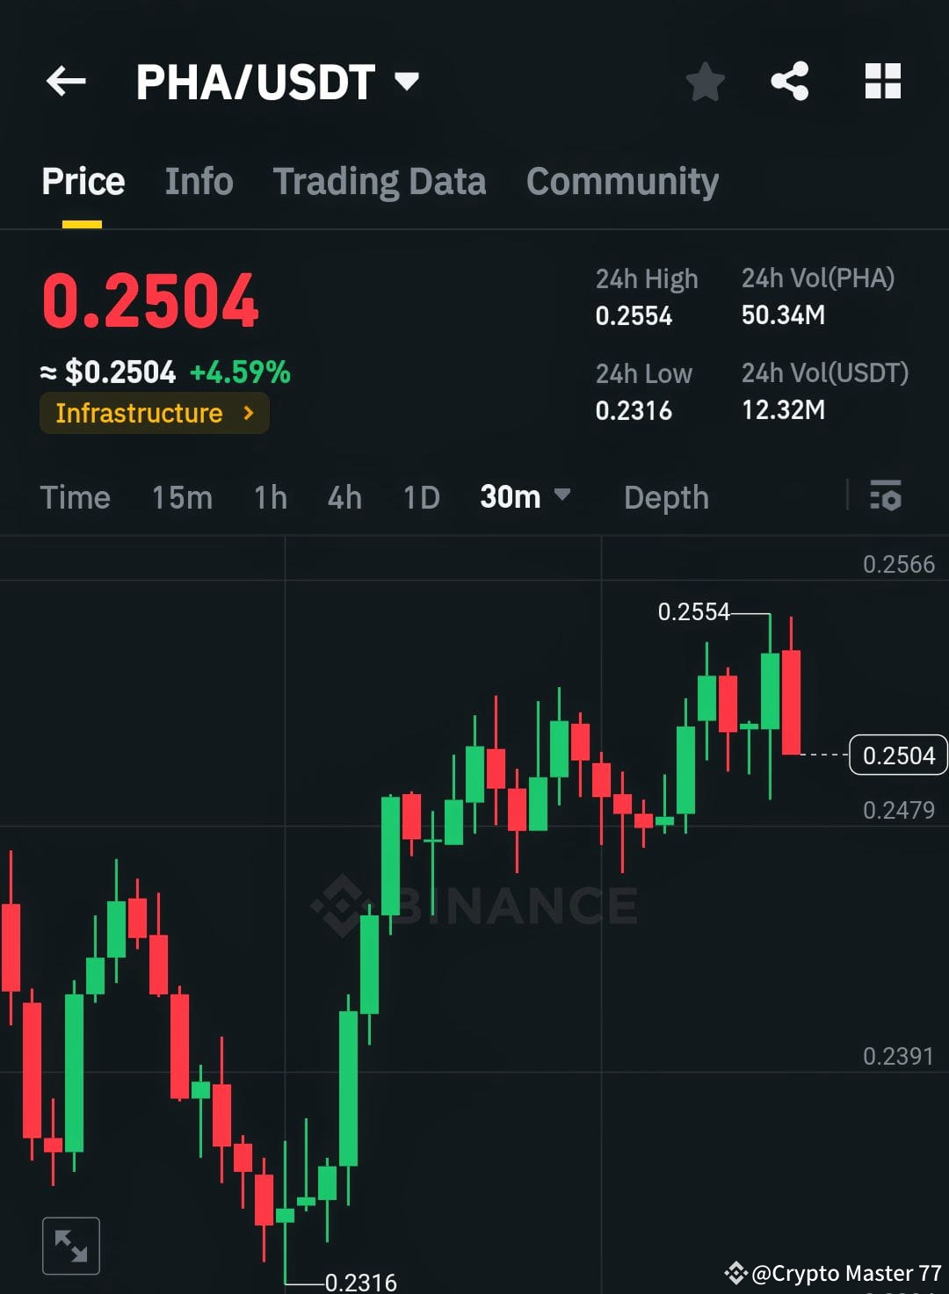
Task: Open the PHA/USDT pair selector dropdown
Action: click(x=407, y=81)
